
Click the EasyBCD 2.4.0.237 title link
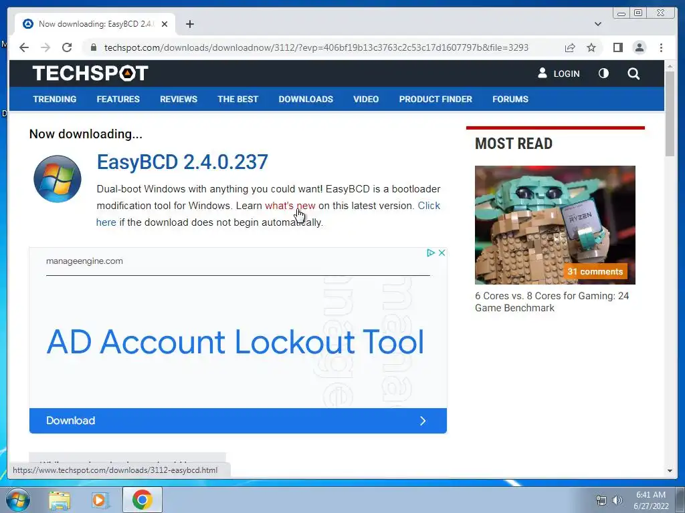(x=182, y=162)
